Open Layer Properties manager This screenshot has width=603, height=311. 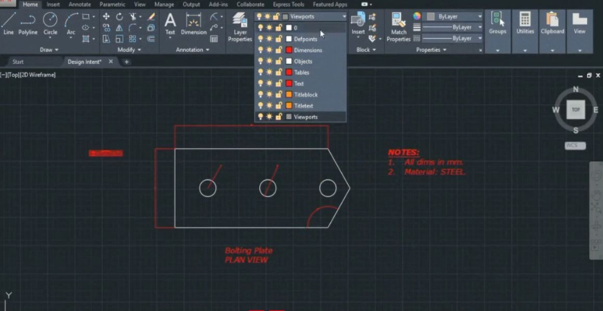click(240, 27)
